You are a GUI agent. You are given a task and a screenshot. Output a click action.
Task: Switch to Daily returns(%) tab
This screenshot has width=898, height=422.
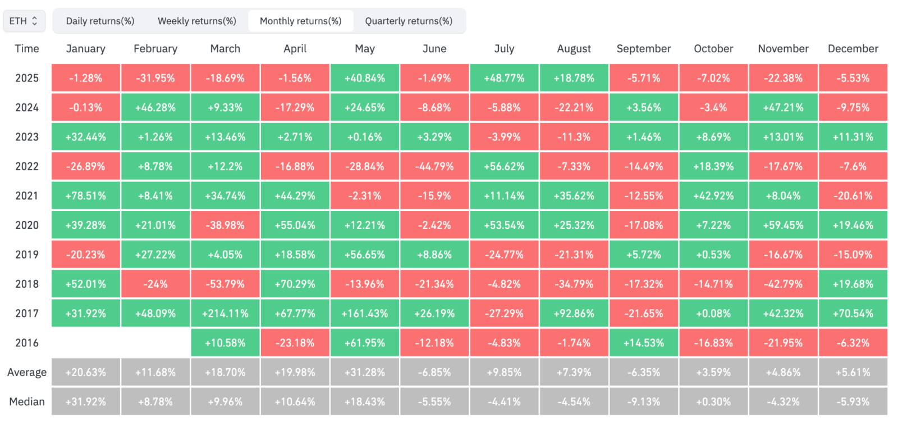pos(100,21)
